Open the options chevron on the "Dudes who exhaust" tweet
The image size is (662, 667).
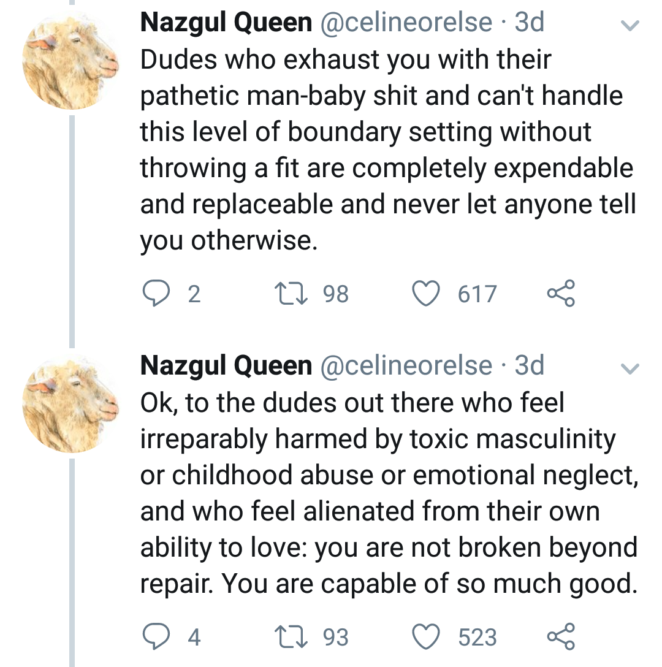coord(630,25)
